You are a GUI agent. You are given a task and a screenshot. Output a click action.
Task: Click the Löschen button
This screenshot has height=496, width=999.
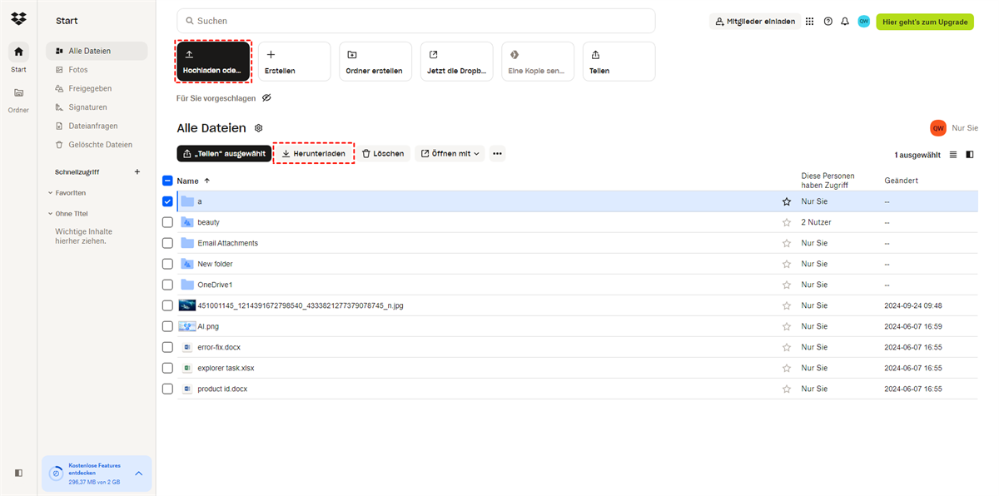383,153
